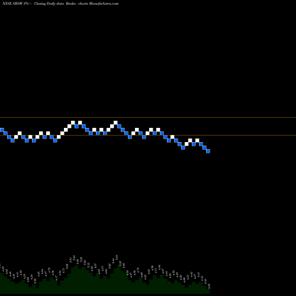Click the chart title text starting with "NYSE SBSW"
The width and height of the screenshot is (296, 296).
point(60,4)
